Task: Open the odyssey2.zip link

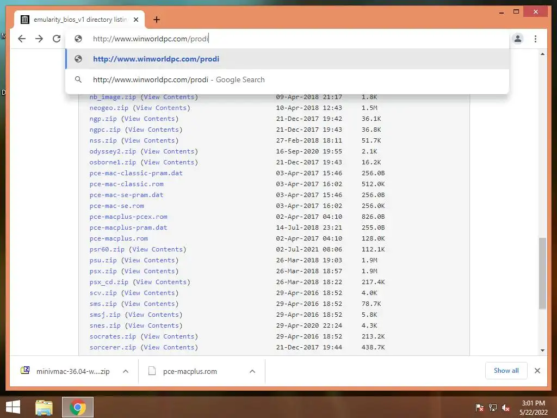Action: pyautogui.click(x=113, y=151)
